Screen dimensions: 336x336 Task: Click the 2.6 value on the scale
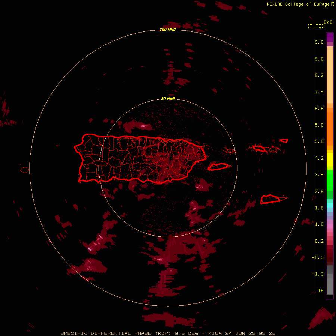319,192
